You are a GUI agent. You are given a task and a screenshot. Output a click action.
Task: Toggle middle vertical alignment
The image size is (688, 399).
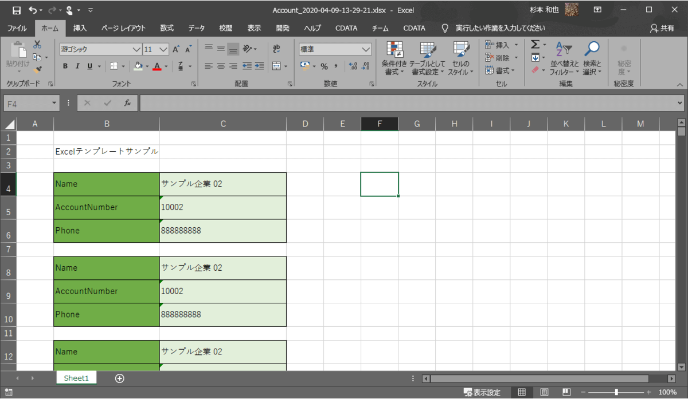coord(221,49)
